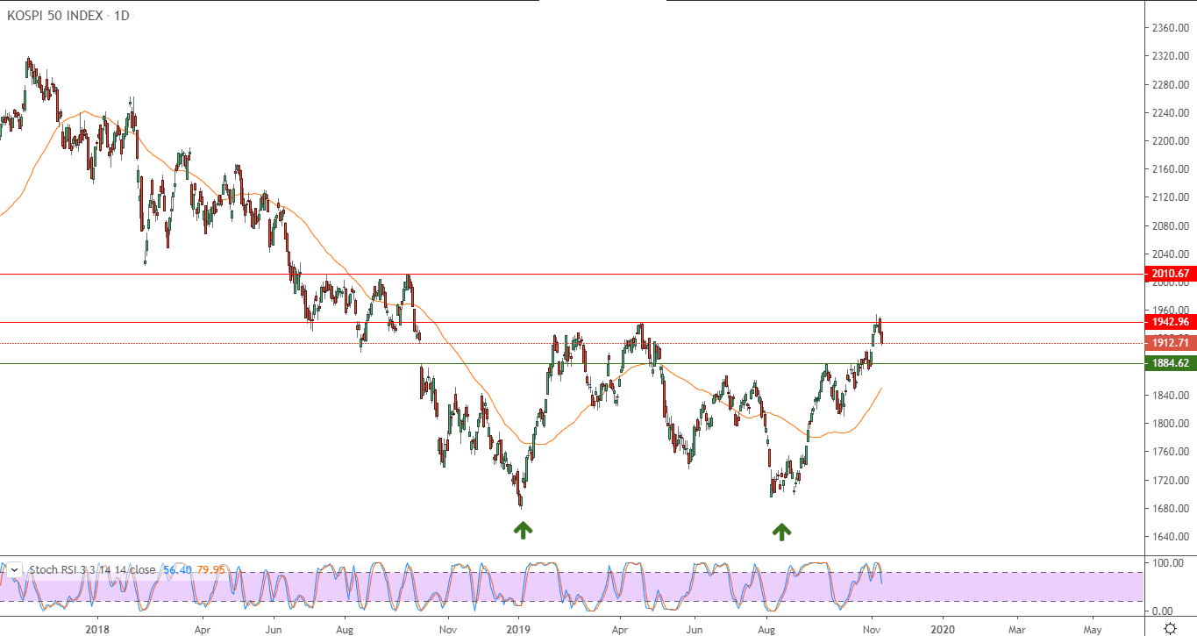This screenshot has height=636, width=1197.
Task: Select the red 1942.96 price label
Action: tap(1172, 322)
